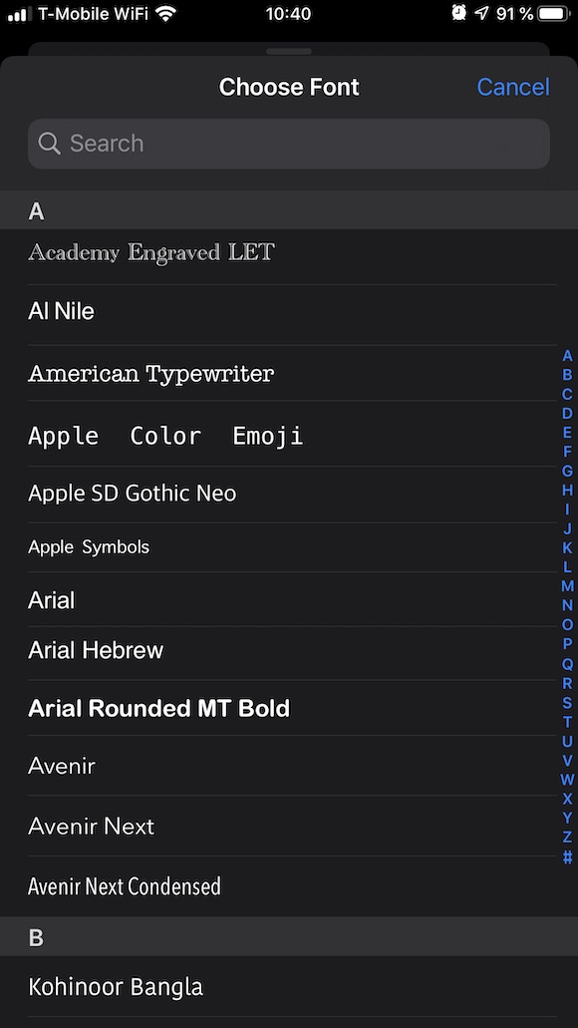Tap the alarm clock status icon

click(x=458, y=12)
